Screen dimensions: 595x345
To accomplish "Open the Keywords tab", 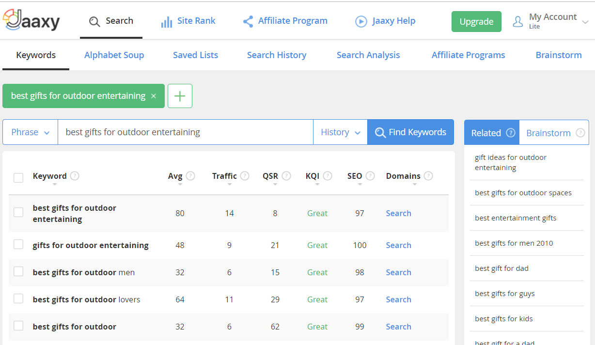I will (x=36, y=55).
